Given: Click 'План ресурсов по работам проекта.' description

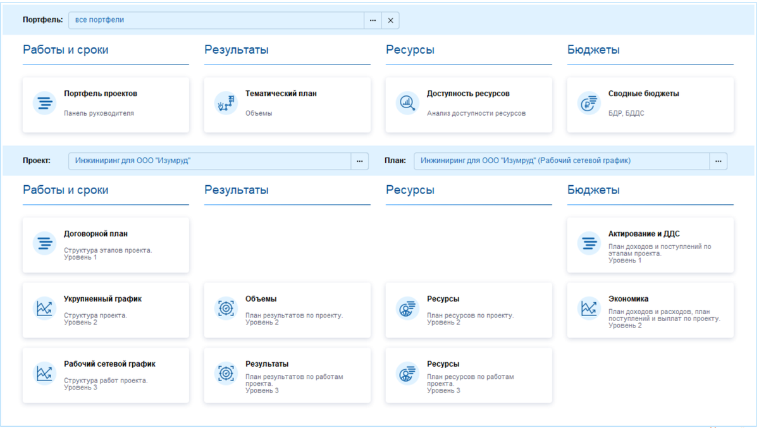Looking at the screenshot, I should click(471, 380).
